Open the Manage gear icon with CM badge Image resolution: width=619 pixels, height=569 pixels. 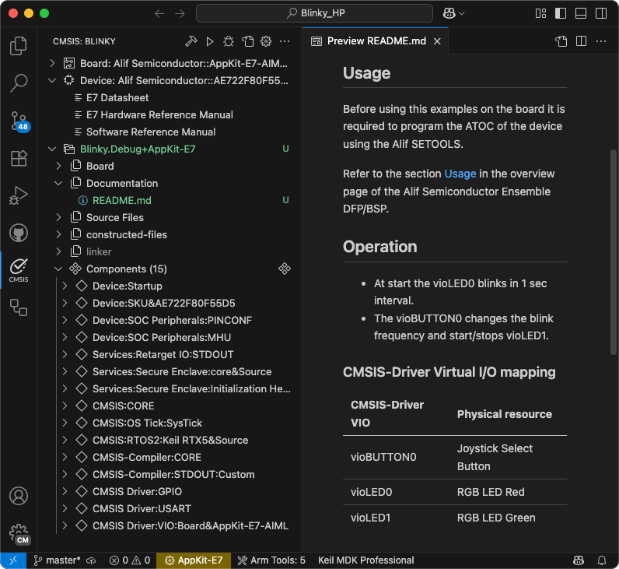tap(19, 534)
